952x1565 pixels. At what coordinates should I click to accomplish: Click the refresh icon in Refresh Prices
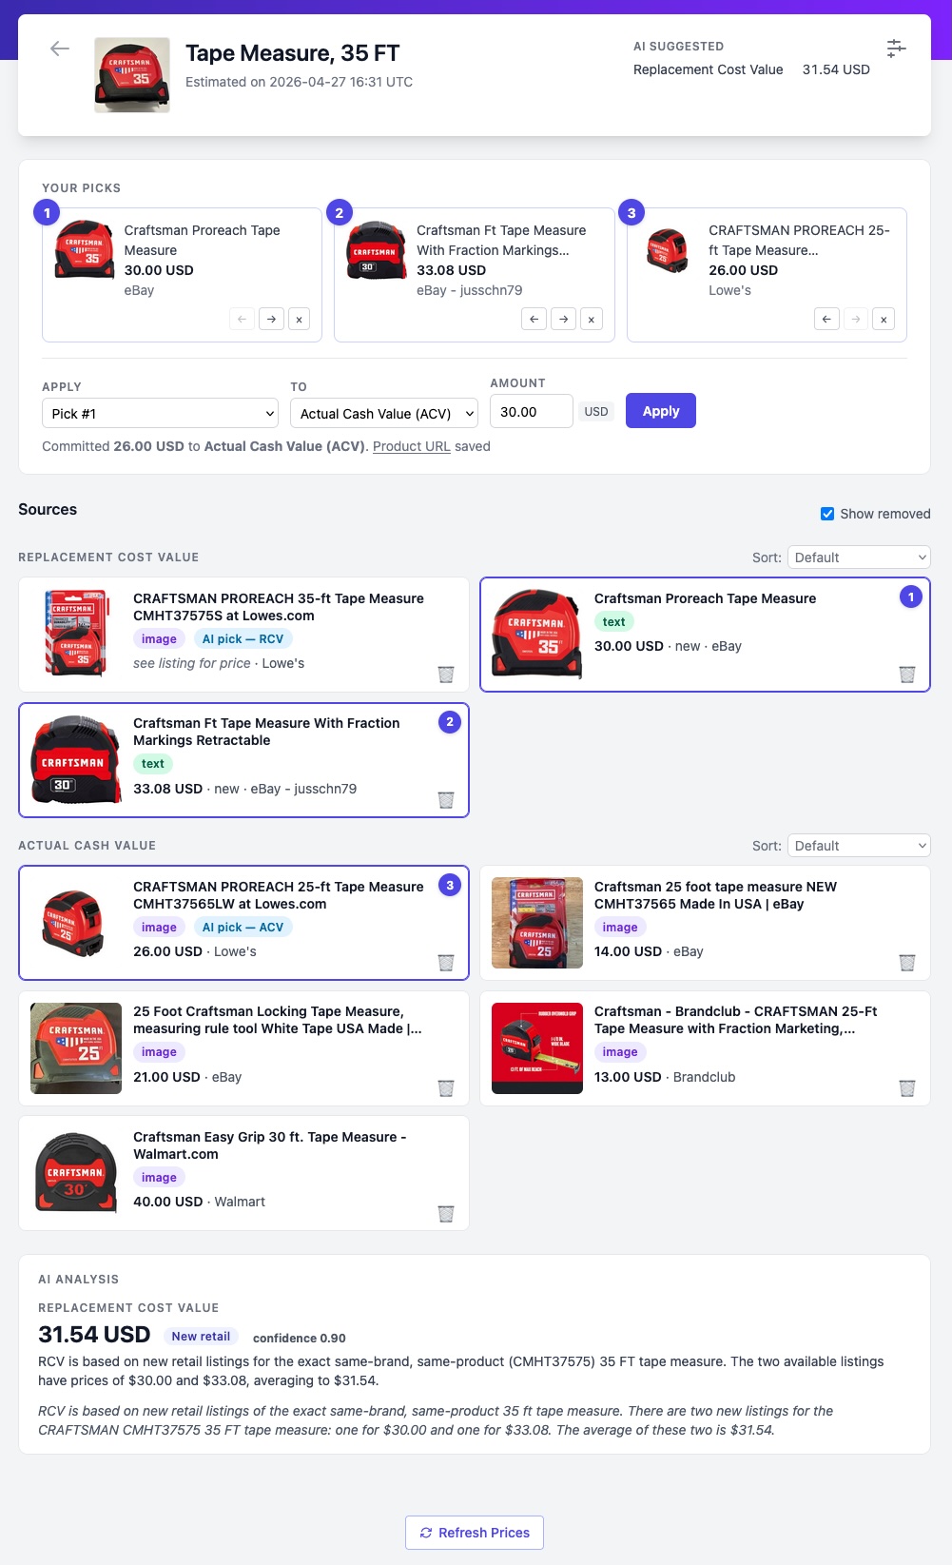(x=426, y=1533)
